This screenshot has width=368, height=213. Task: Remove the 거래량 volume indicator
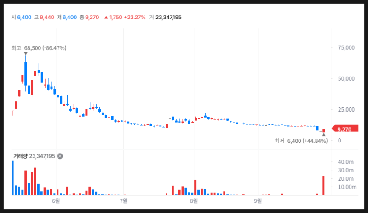pyautogui.click(x=60, y=156)
